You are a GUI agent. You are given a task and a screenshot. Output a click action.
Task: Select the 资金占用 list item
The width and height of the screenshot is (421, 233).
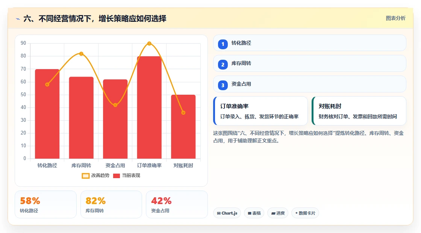tap(310, 84)
